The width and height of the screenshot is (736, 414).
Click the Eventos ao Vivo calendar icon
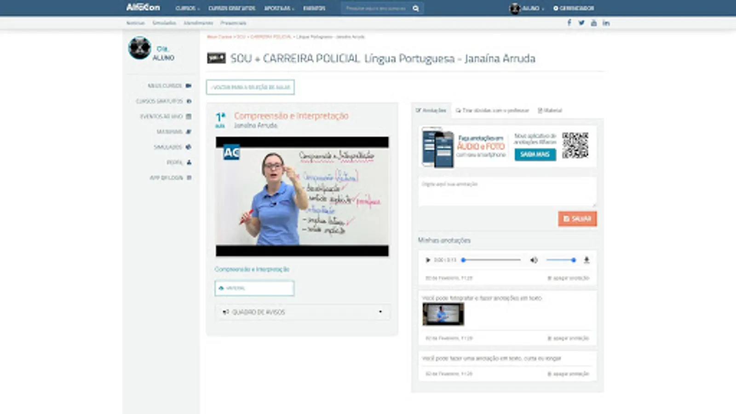189,116
